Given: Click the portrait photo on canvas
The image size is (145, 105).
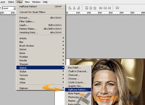Looking at the screenshot, I should [x=118, y=82].
